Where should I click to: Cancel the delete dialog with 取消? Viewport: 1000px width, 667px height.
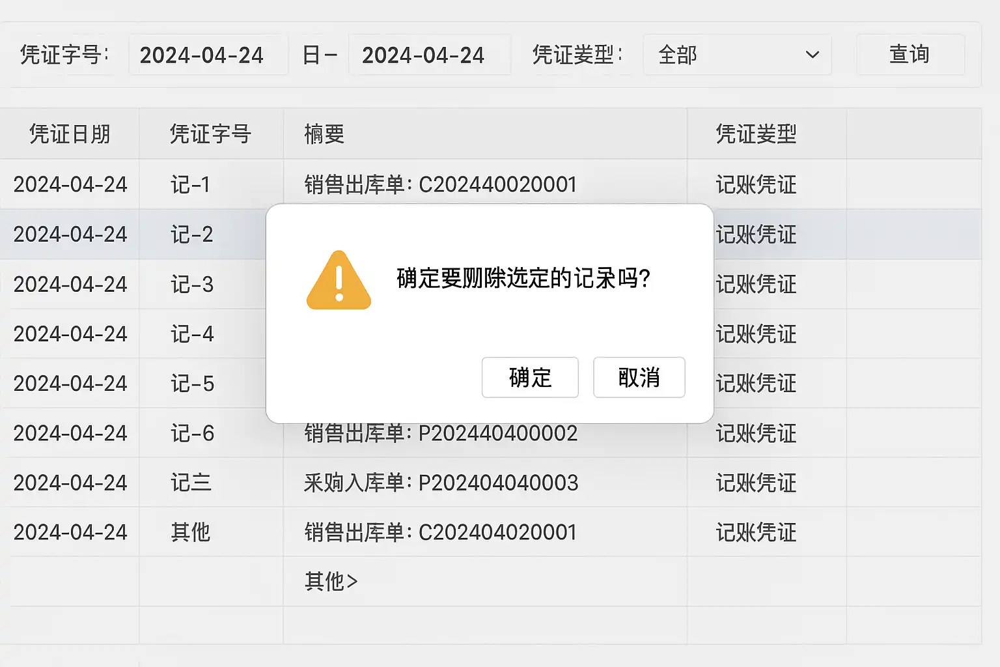[x=639, y=377]
